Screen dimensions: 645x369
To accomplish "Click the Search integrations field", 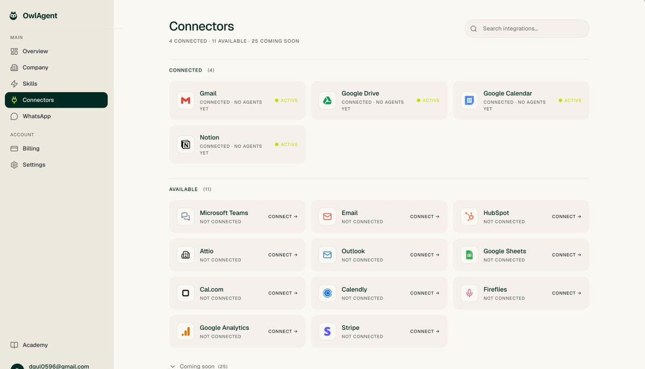I will (x=527, y=29).
